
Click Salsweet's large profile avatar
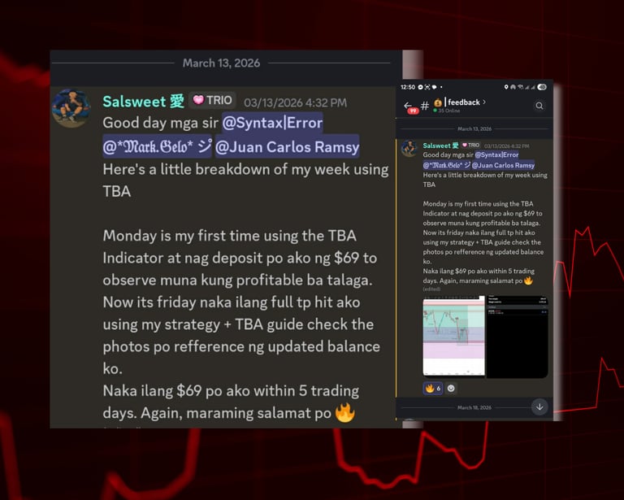71,108
